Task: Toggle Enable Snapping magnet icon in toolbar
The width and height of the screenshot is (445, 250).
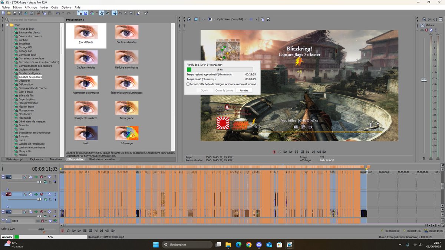Action: 80,13
